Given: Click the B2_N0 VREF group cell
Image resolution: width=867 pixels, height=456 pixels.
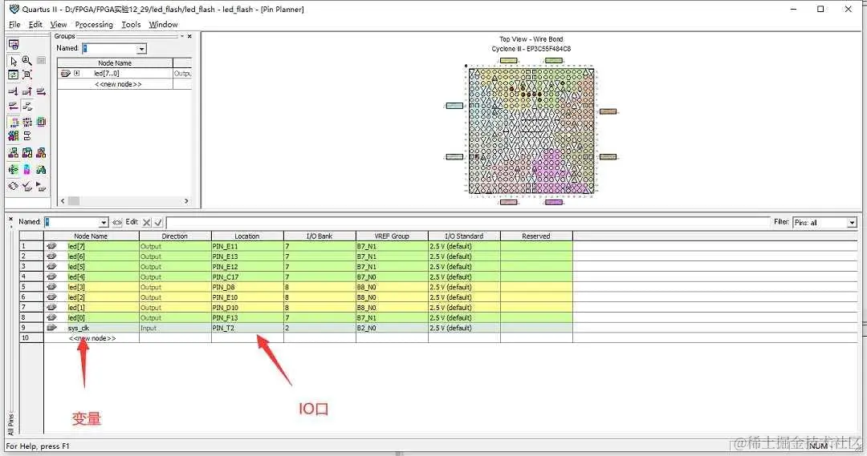Looking at the screenshot, I should tap(392, 328).
